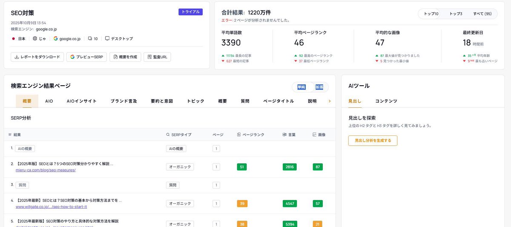Click 質問 tag in result row 3
The image size is (511, 227).
pyautogui.click(x=22, y=185)
